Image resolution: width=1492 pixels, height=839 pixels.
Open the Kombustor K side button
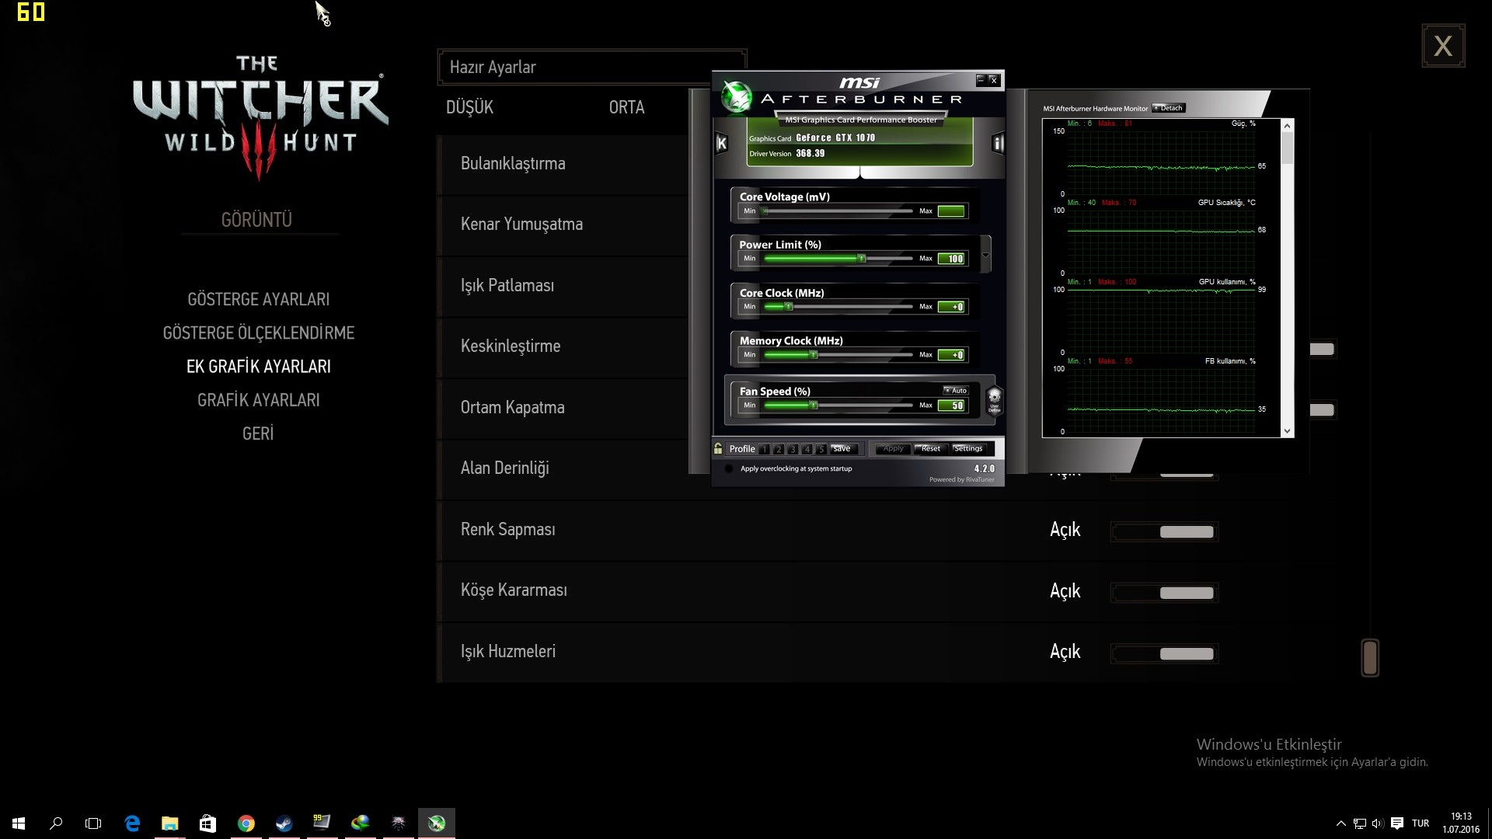pyautogui.click(x=721, y=143)
